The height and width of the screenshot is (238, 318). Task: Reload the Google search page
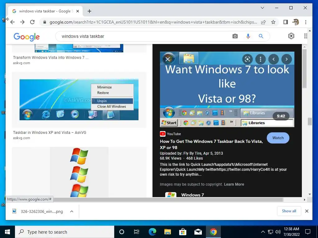[32, 22]
